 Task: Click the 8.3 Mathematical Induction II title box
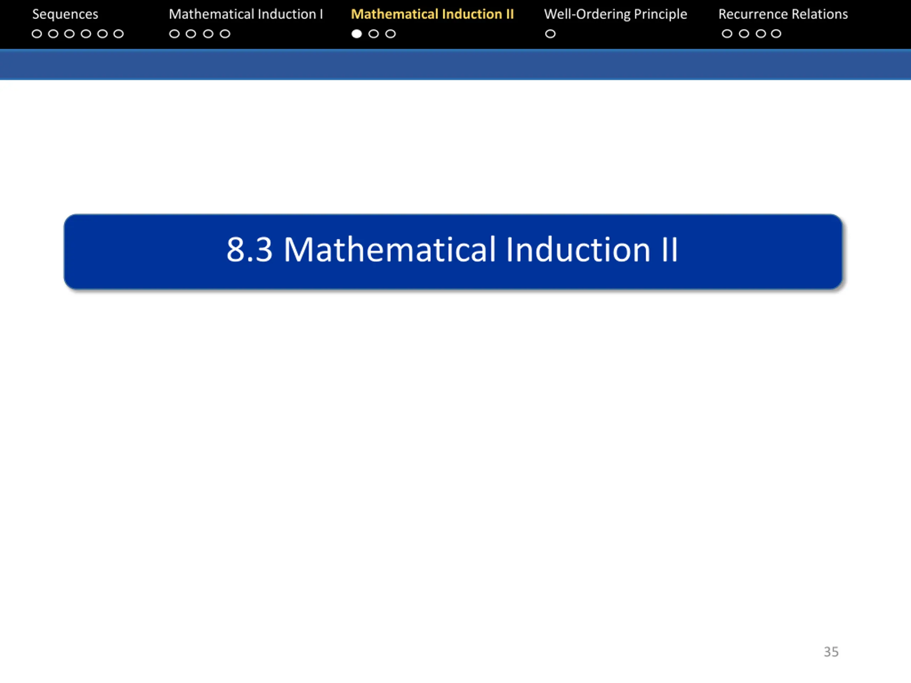pyautogui.click(x=453, y=252)
